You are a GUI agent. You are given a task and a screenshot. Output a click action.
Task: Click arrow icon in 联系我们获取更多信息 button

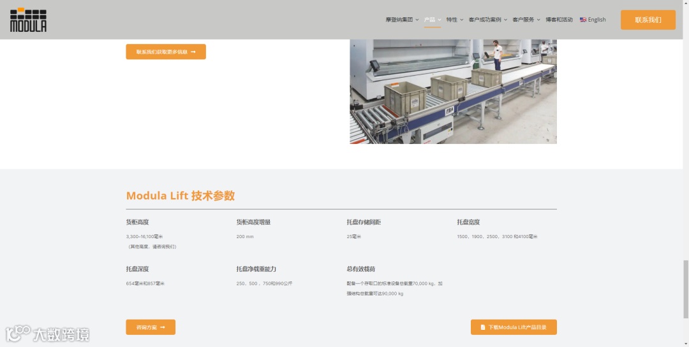193,52
